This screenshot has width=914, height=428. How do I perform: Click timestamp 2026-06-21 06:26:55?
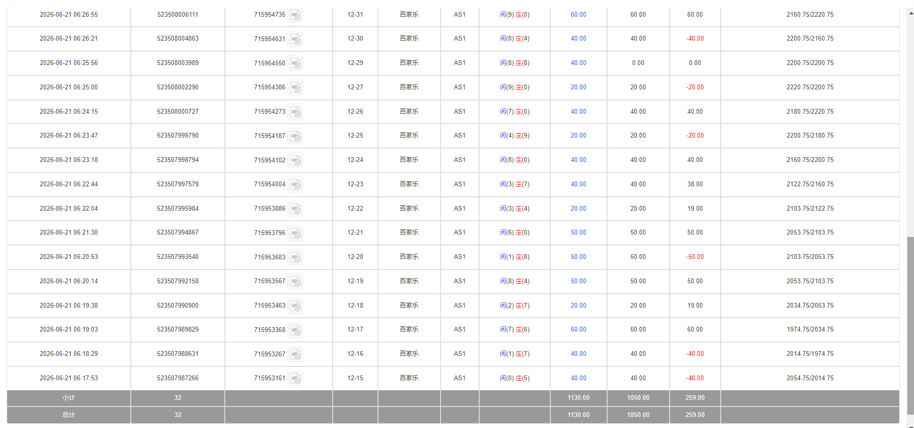pos(69,15)
